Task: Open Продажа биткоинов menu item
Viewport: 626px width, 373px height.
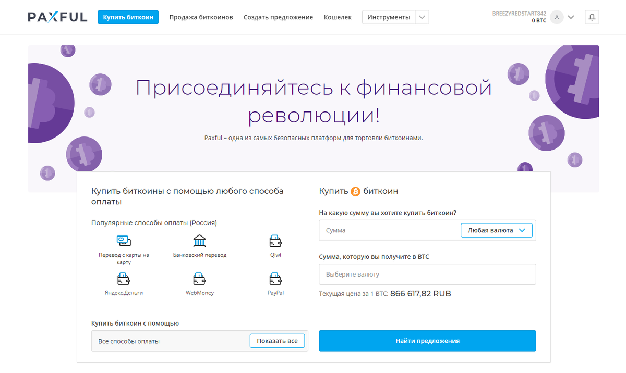Action: (201, 17)
